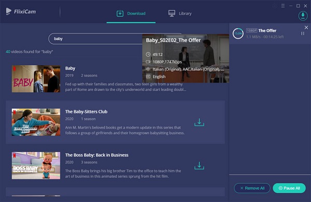Open the Baby title text
Screen dimensions: 311x202
70,68
